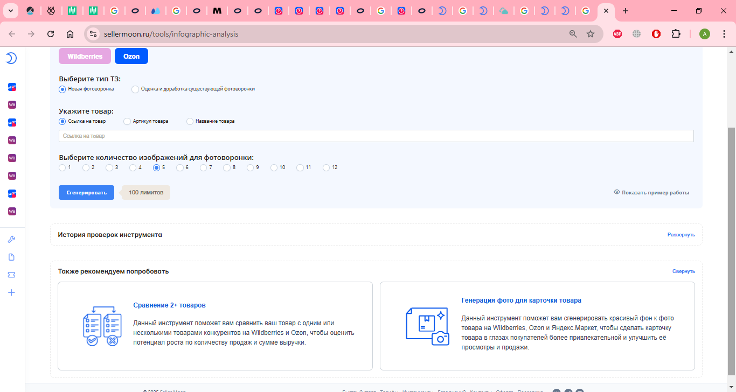736x392 pixels.
Task: Select Артикул товара radio option
Action: pos(127,121)
